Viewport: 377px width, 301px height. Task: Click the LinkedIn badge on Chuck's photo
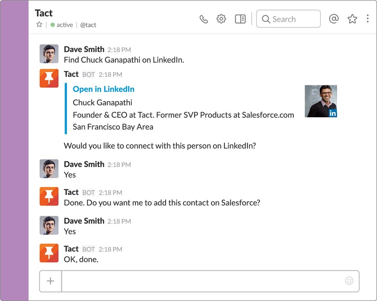pos(333,113)
